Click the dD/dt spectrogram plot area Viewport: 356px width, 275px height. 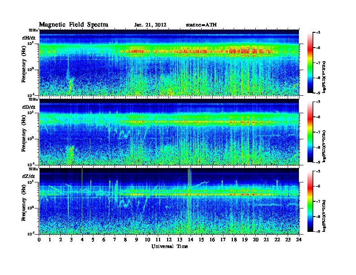coord(169,132)
